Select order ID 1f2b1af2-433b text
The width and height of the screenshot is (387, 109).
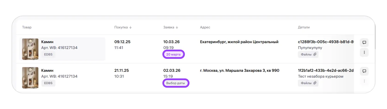[x=326, y=70]
